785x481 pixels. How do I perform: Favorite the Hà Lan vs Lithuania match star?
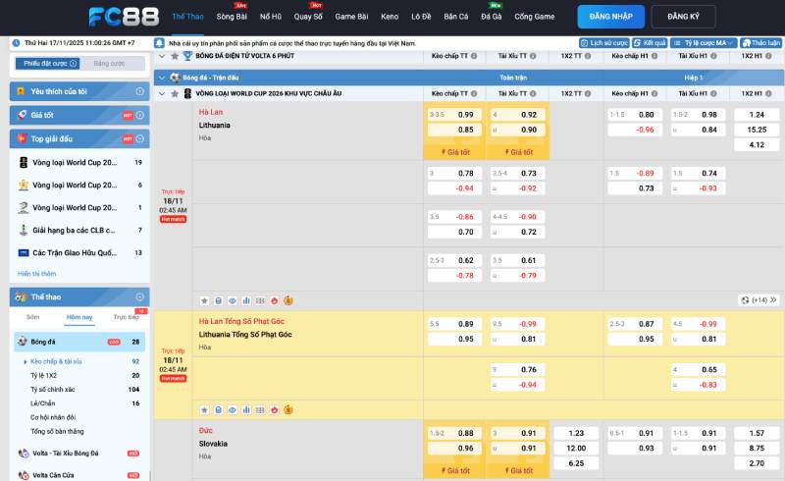204,299
